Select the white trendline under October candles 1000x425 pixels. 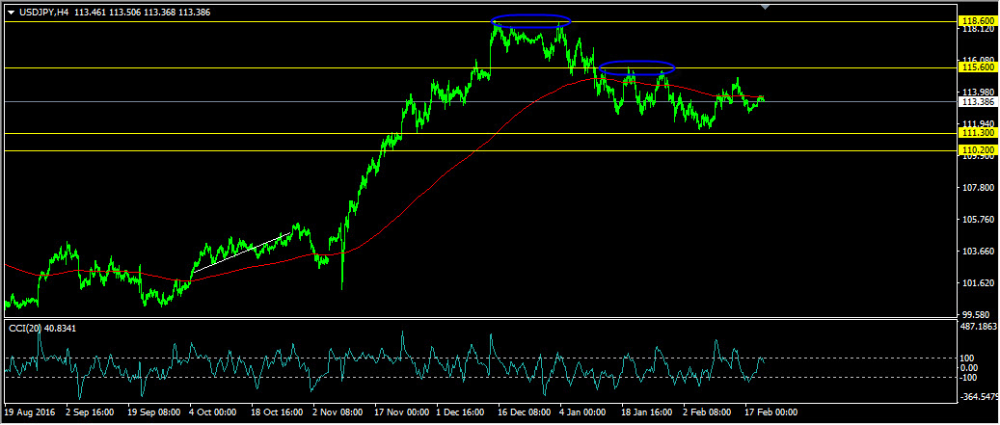(x=242, y=252)
